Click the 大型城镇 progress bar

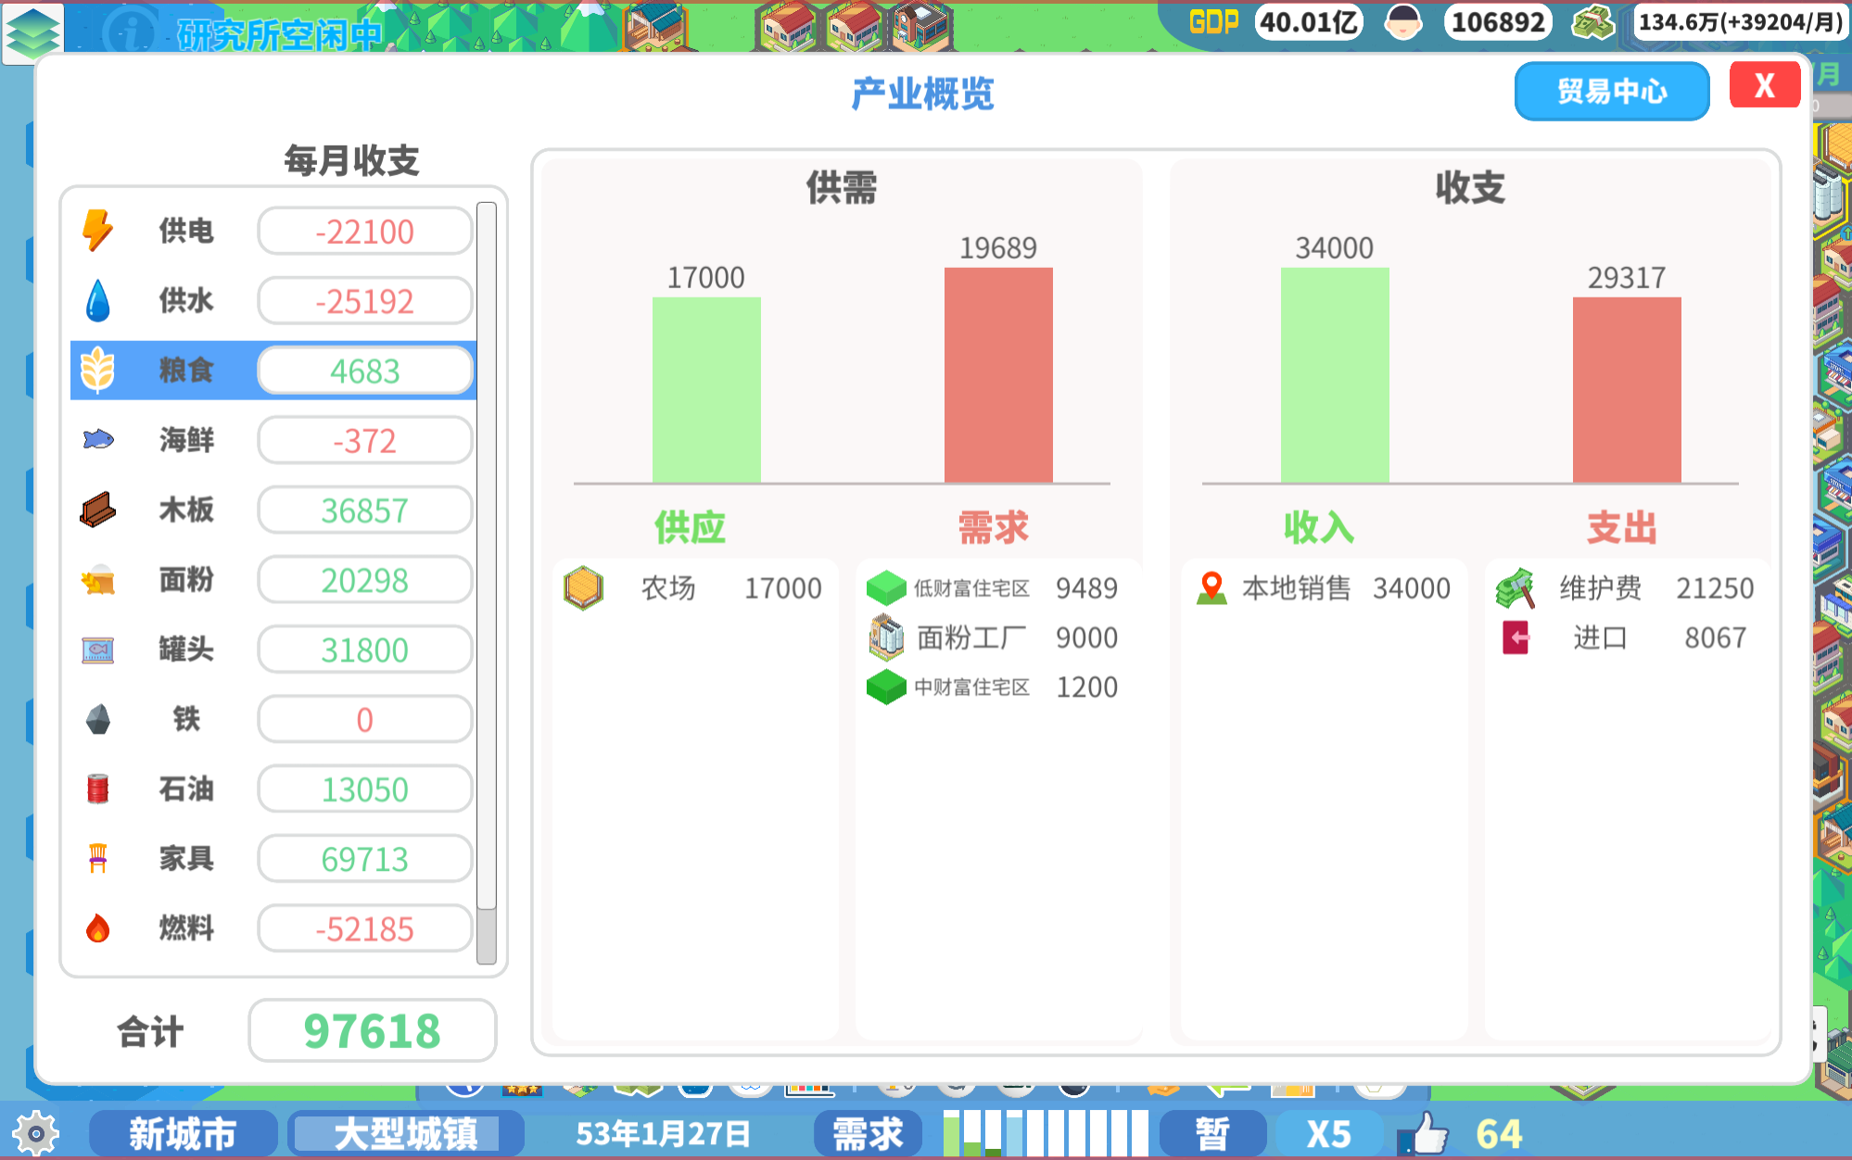point(406,1133)
